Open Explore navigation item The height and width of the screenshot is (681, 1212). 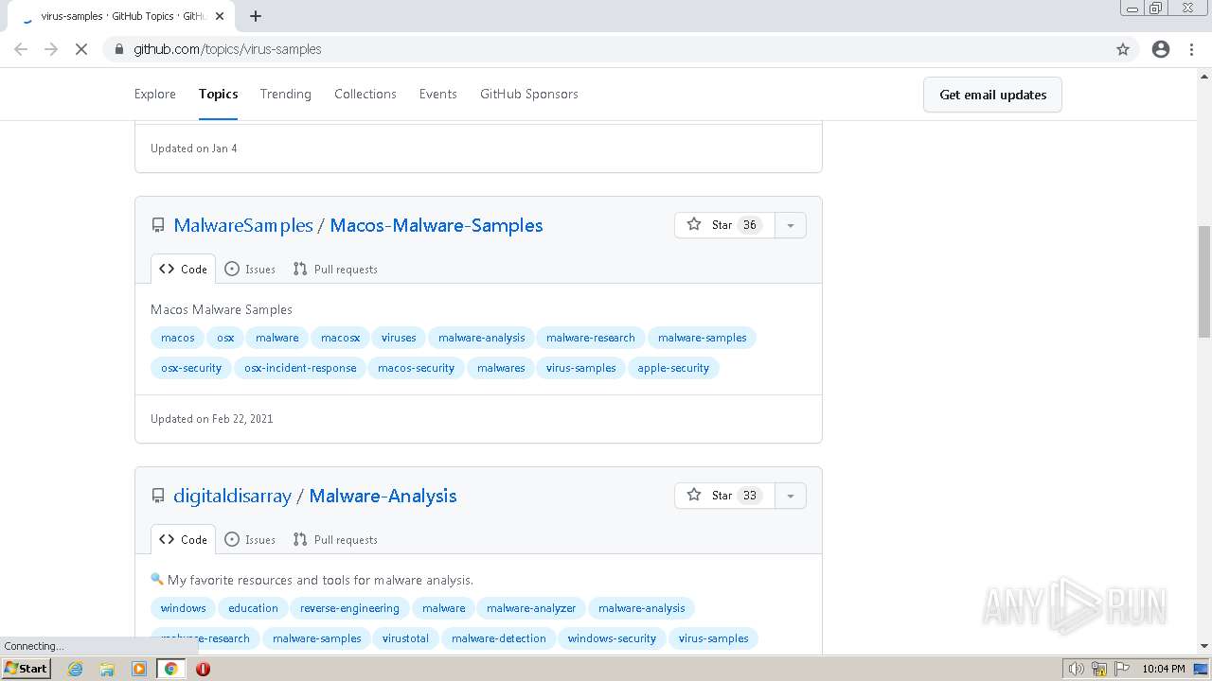click(x=155, y=94)
